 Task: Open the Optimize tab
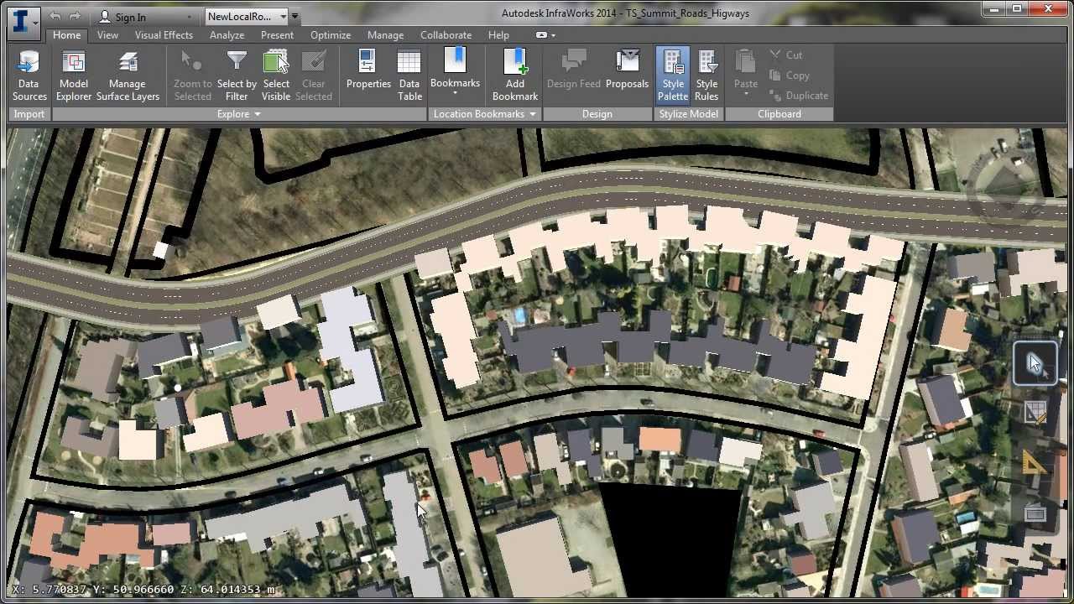(331, 35)
